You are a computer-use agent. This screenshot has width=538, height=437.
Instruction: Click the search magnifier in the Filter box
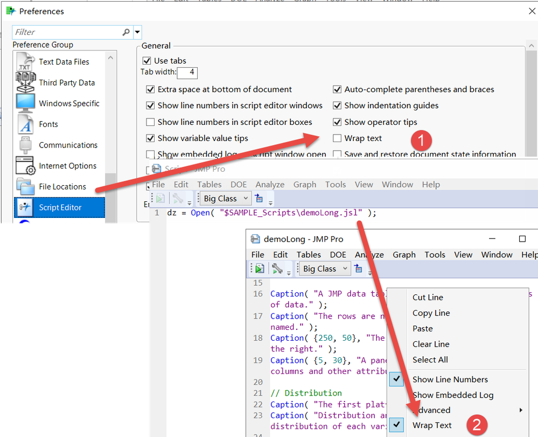(126, 32)
